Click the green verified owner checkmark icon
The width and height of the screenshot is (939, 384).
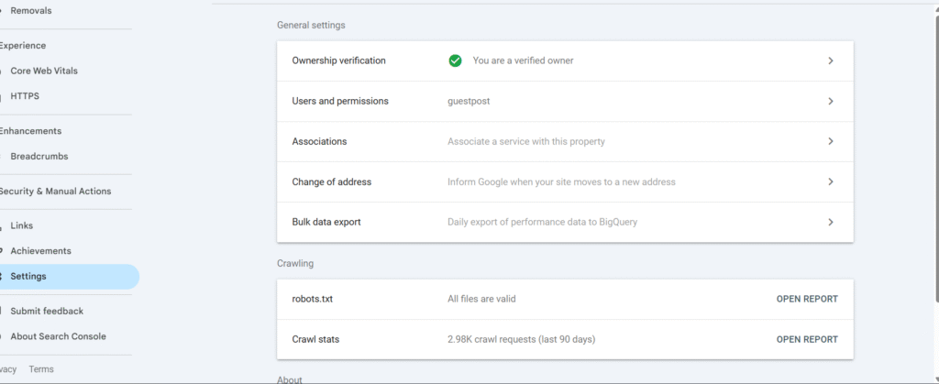pos(455,60)
